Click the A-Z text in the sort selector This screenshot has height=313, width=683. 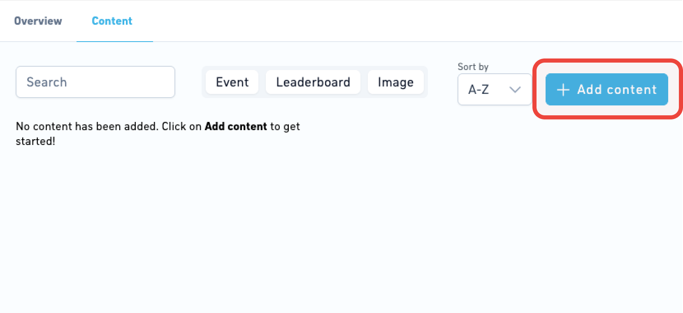(x=479, y=89)
